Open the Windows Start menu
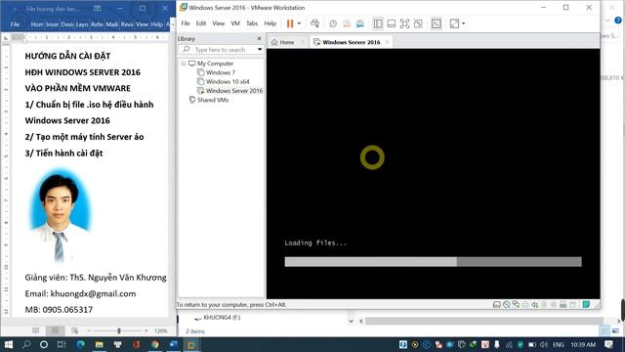 (x=9, y=344)
